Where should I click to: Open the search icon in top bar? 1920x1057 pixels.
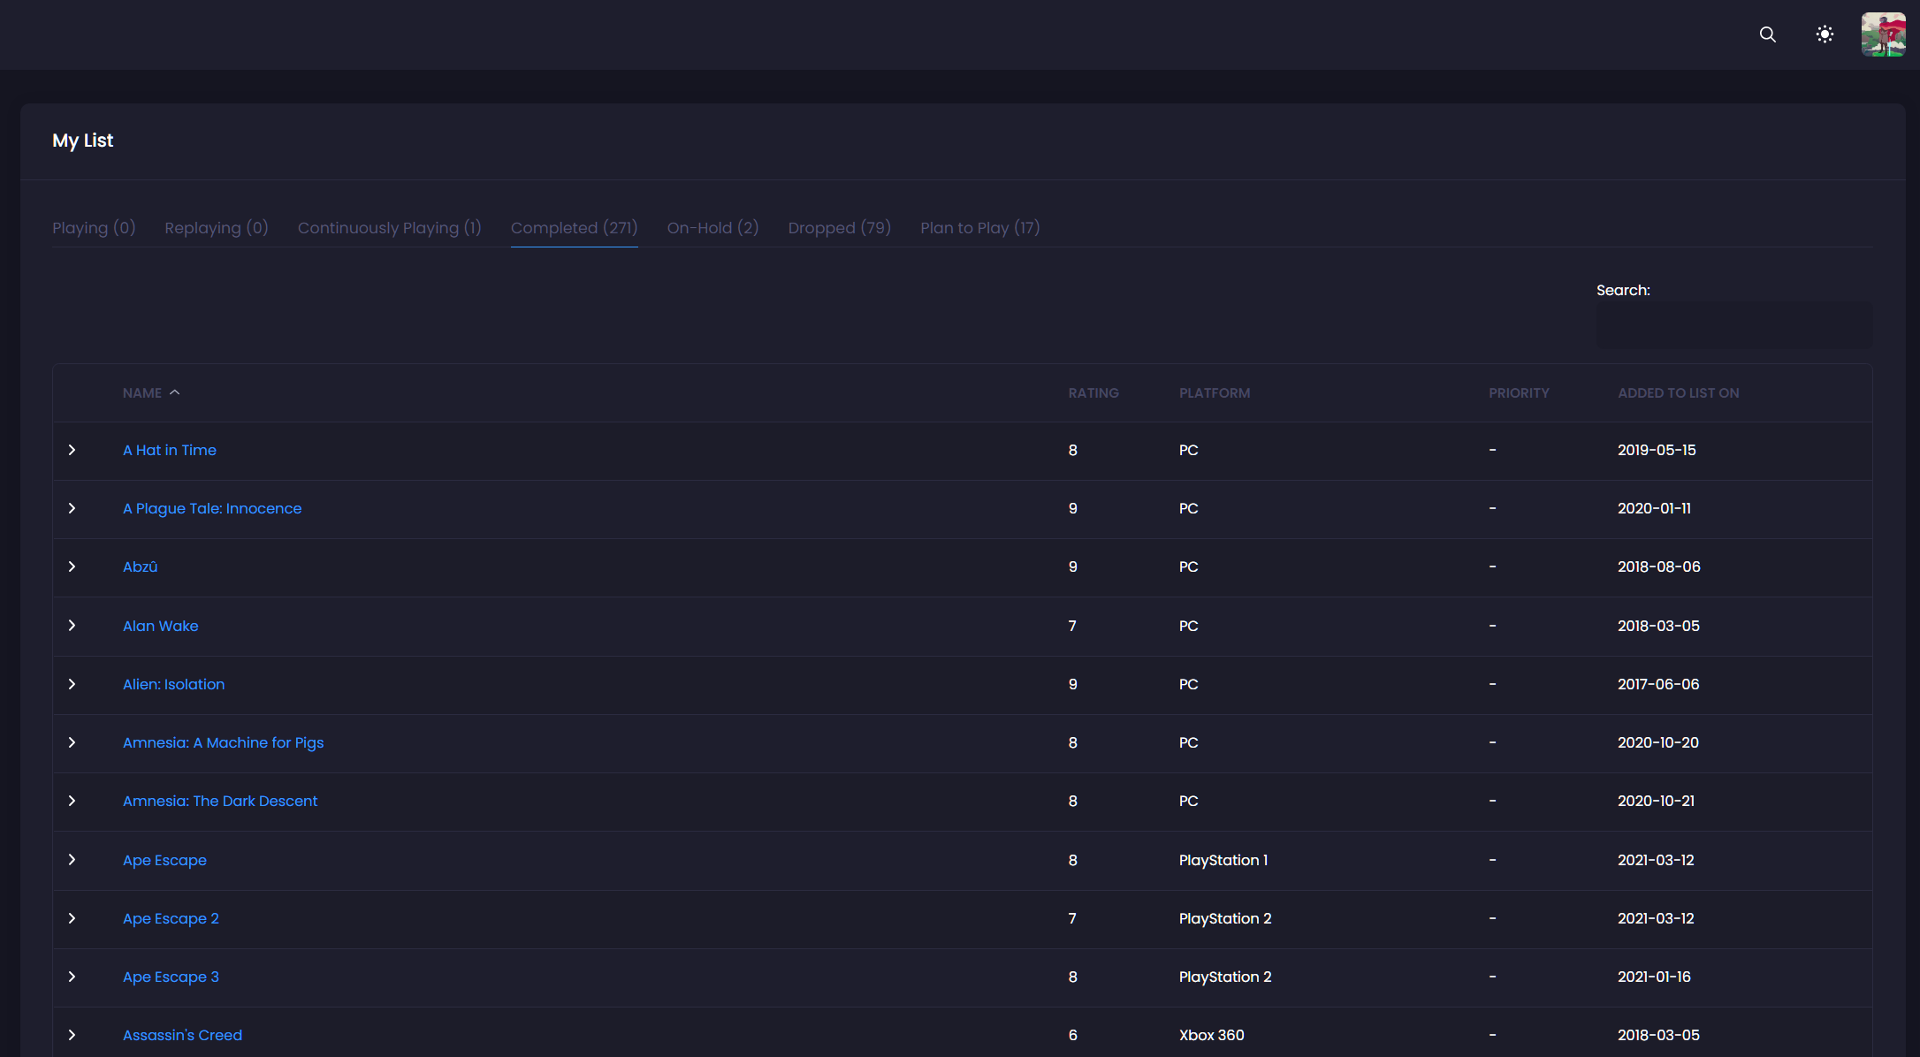tap(1767, 34)
